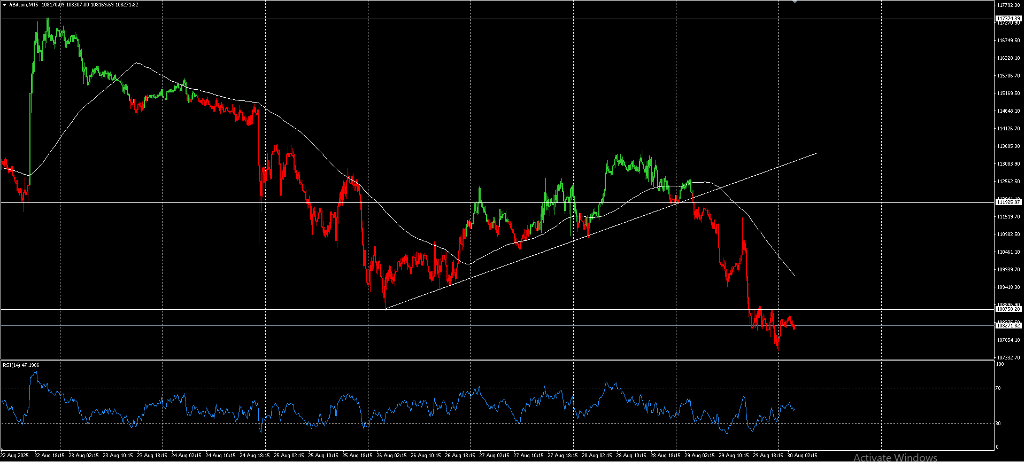
Task: Click the RSI 30 level label
Action: coord(998,424)
